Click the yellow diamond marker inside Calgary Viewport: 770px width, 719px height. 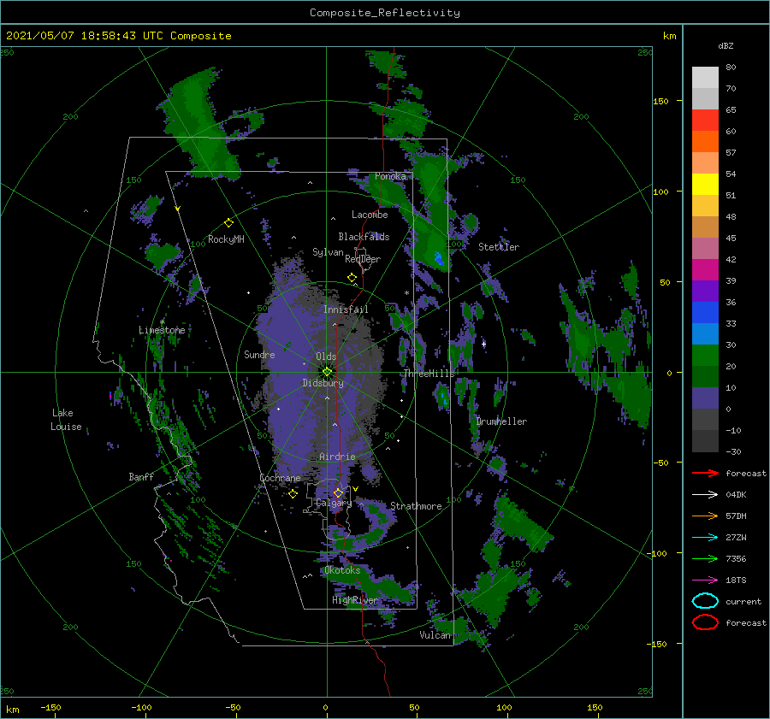tap(338, 492)
